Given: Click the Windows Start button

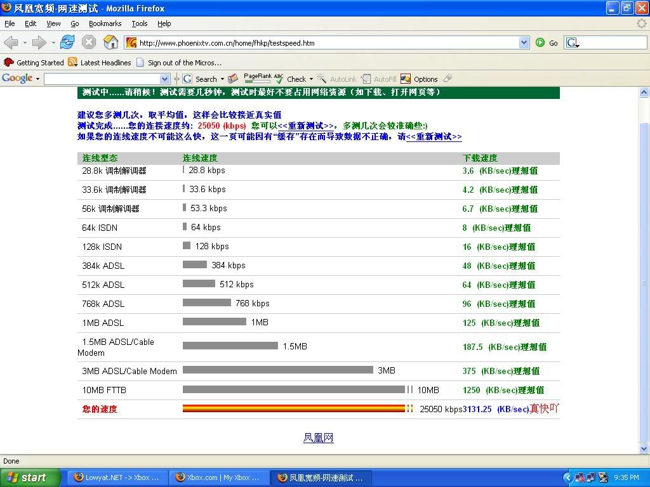Looking at the screenshot, I should [30, 477].
